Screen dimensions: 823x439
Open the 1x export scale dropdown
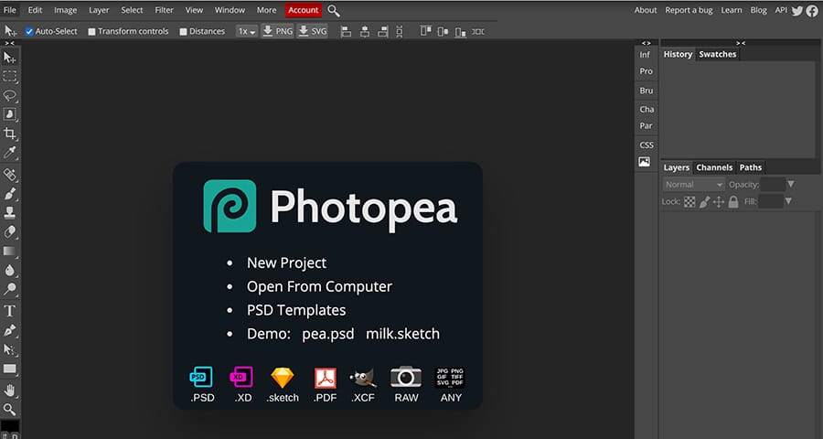tap(247, 31)
